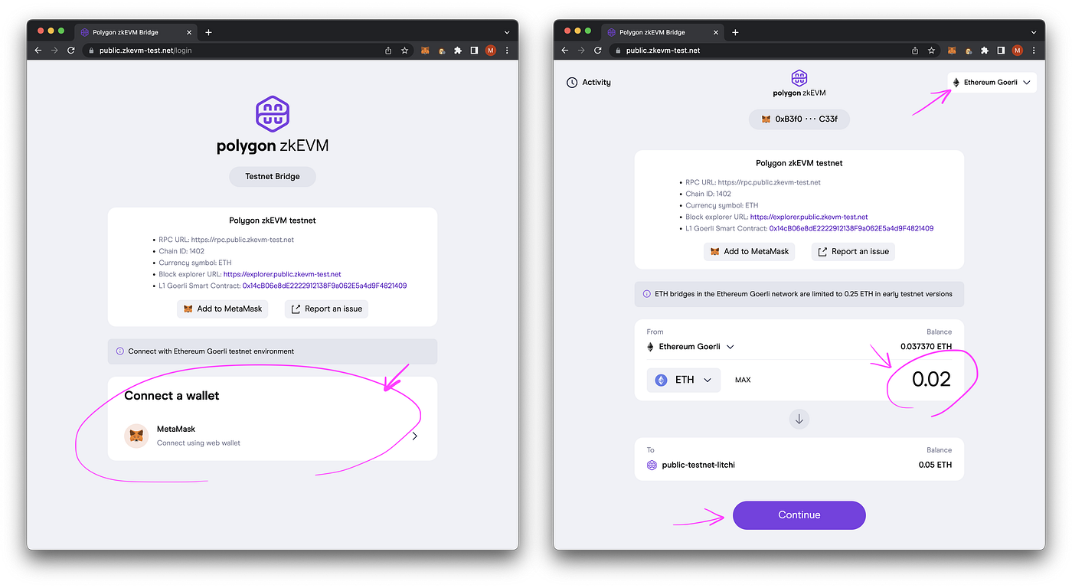The height and width of the screenshot is (588, 1072).
Task: Click MAX amount button
Action: 743,380
